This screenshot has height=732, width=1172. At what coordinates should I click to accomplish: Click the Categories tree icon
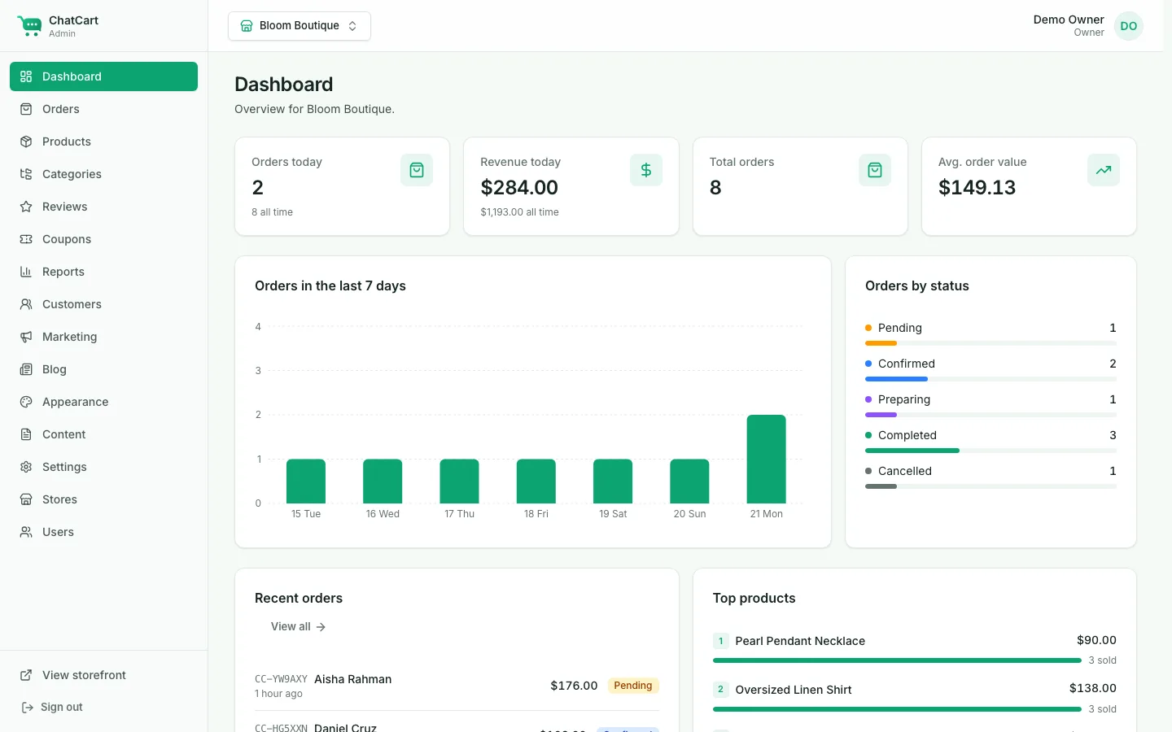pyautogui.click(x=26, y=174)
